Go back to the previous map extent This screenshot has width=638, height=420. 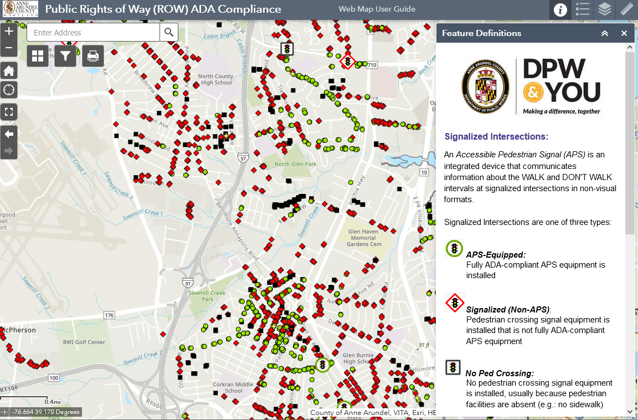[8, 133]
